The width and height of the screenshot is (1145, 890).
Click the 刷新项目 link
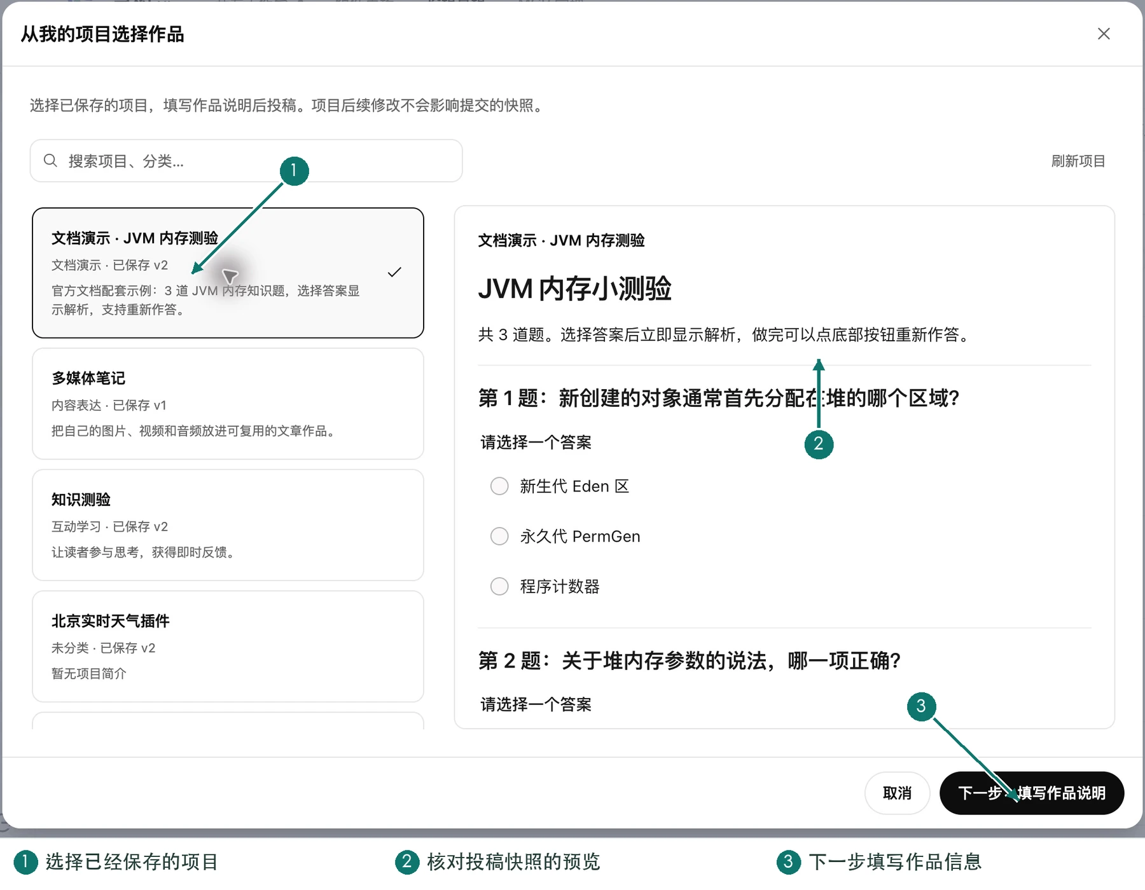click(x=1078, y=161)
